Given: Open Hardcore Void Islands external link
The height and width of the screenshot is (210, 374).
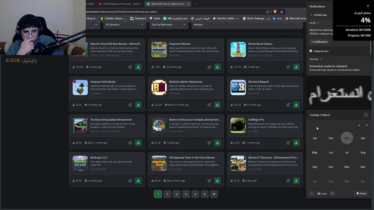Looking at the screenshot, I should 130,105.
